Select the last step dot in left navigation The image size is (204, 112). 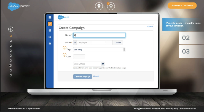pos(11,75)
